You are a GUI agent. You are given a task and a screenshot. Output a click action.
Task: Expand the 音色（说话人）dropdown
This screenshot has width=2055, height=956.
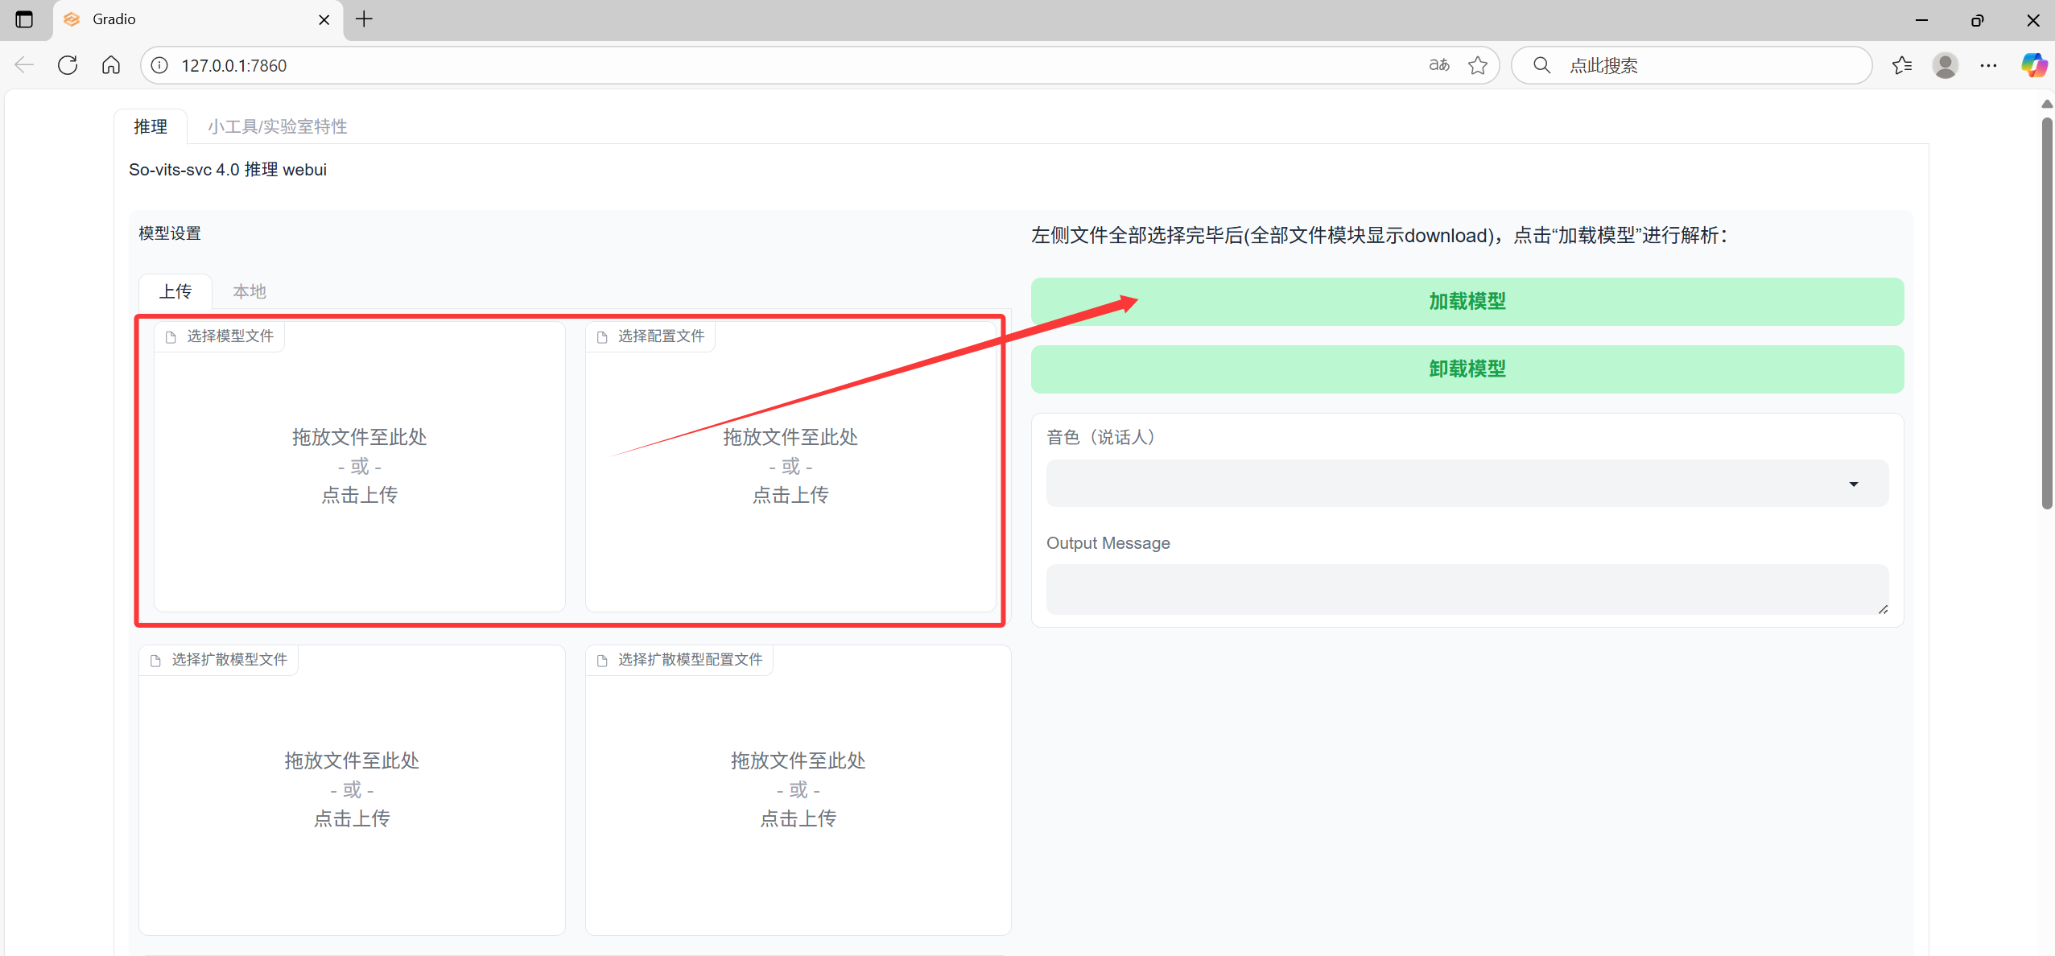pyautogui.click(x=1467, y=484)
